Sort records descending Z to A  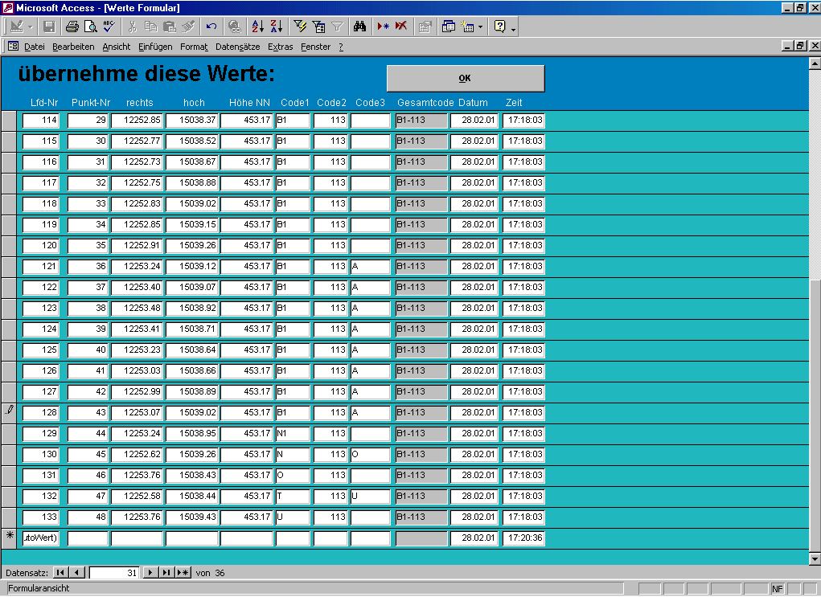pos(276,27)
